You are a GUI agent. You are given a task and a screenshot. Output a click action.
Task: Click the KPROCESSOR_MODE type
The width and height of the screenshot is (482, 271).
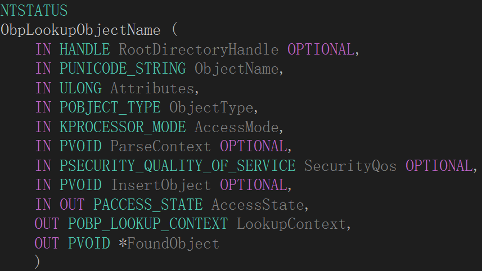(x=123, y=127)
